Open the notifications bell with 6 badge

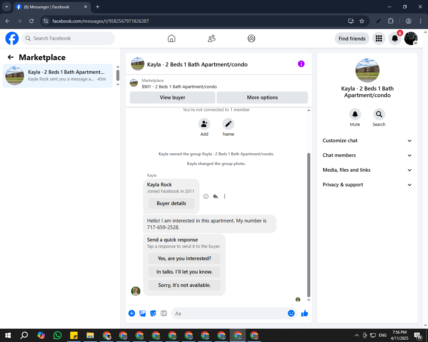pyautogui.click(x=395, y=38)
